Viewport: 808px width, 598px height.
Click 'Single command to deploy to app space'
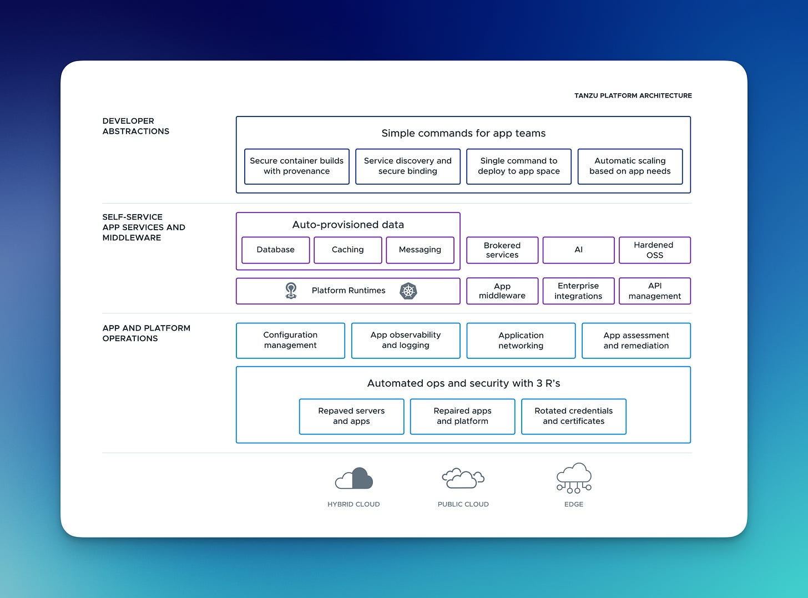coord(519,166)
